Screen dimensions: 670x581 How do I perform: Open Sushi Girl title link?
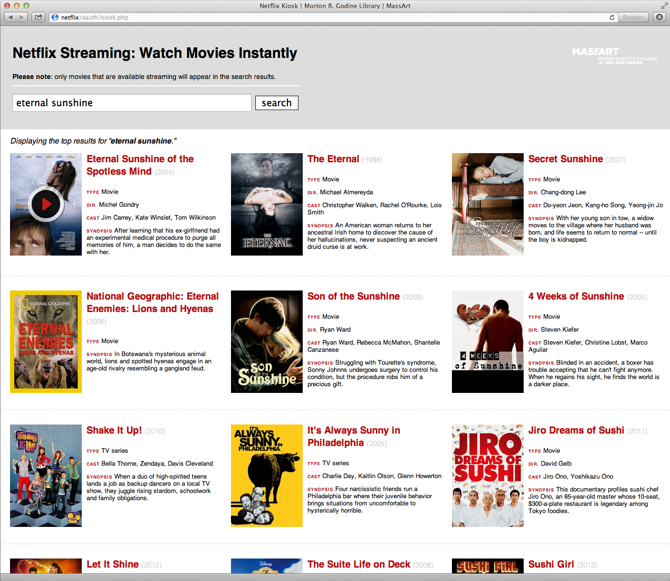[x=551, y=564]
